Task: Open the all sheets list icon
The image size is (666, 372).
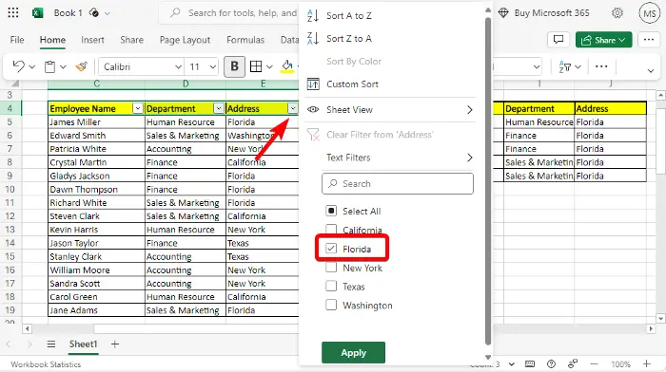Action: click(x=51, y=344)
